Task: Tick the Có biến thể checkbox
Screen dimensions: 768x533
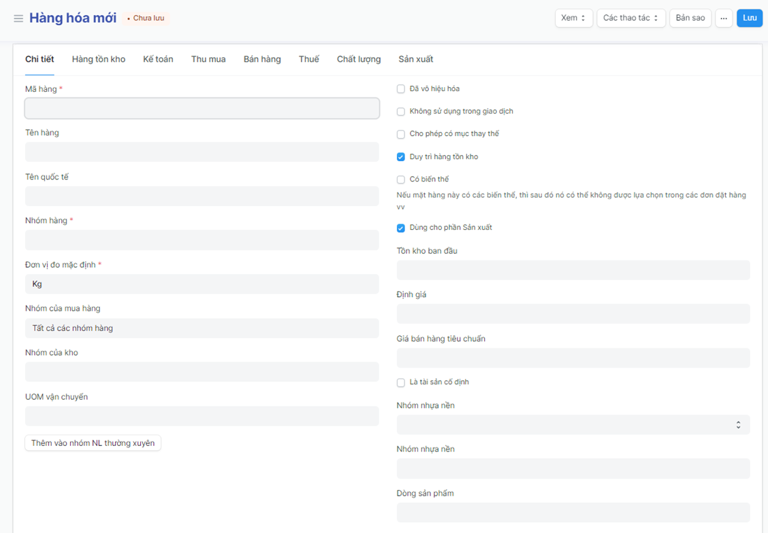Action: click(x=401, y=179)
